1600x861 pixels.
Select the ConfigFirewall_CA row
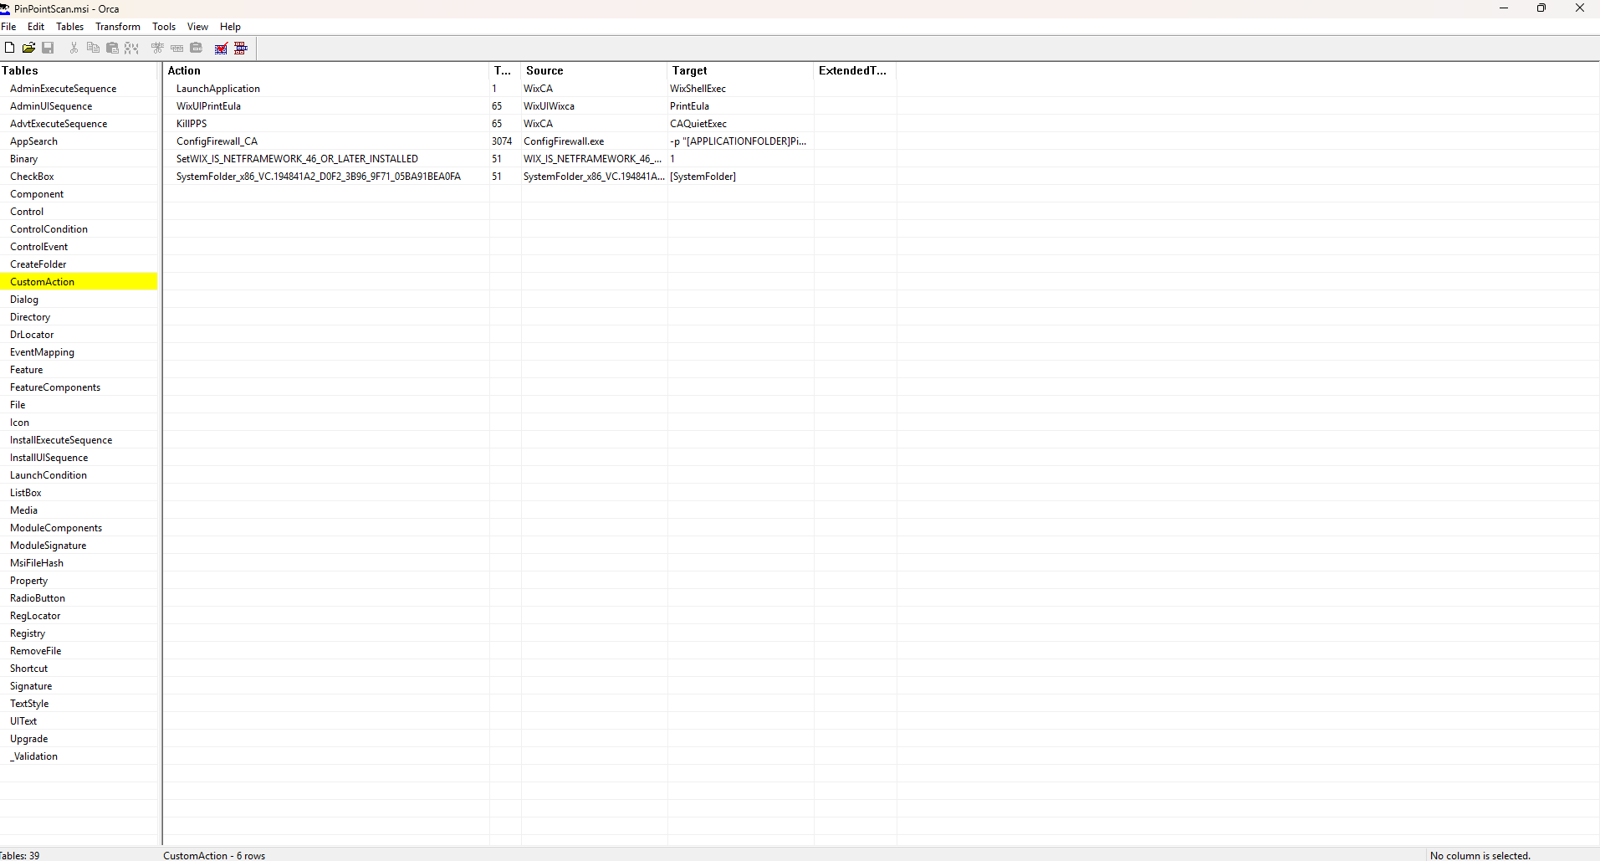pyautogui.click(x=217, y=141)
